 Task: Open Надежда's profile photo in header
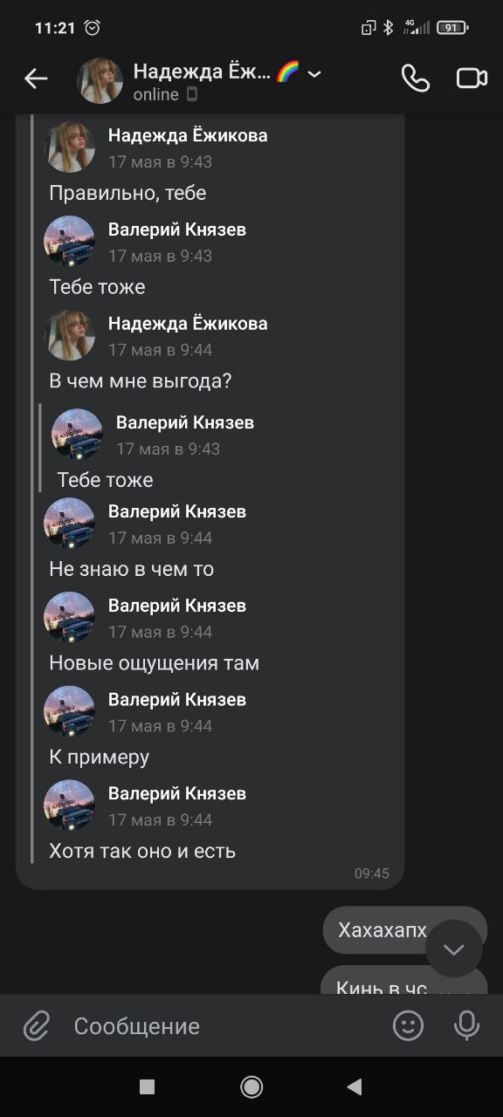point(100,80)
